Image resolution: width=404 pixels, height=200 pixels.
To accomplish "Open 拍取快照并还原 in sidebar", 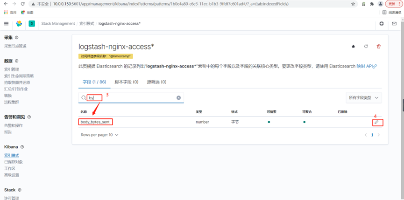I will (x=17, y=83).
